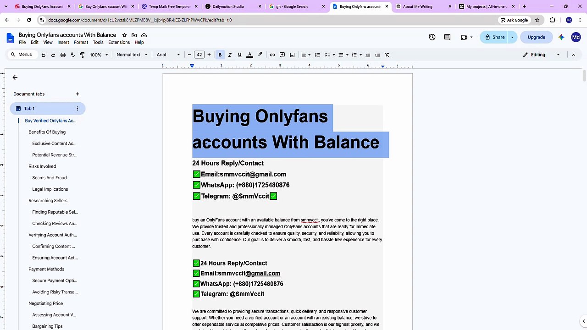
Task: Open Tab 1 options menu
Action: [x=77, y=109]
